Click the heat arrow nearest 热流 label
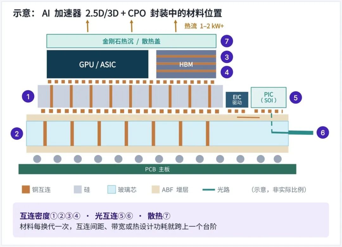Viewport: 342px width, 247px height. click(175, 26)
